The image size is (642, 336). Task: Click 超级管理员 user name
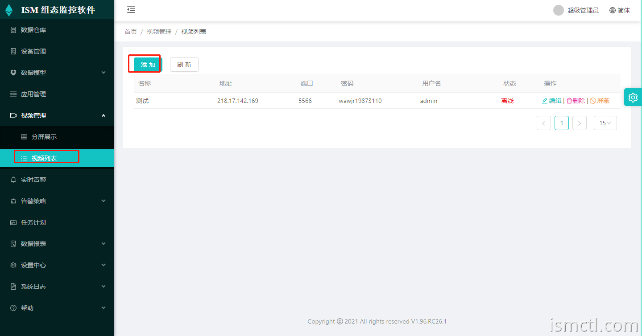click(583, 10)
